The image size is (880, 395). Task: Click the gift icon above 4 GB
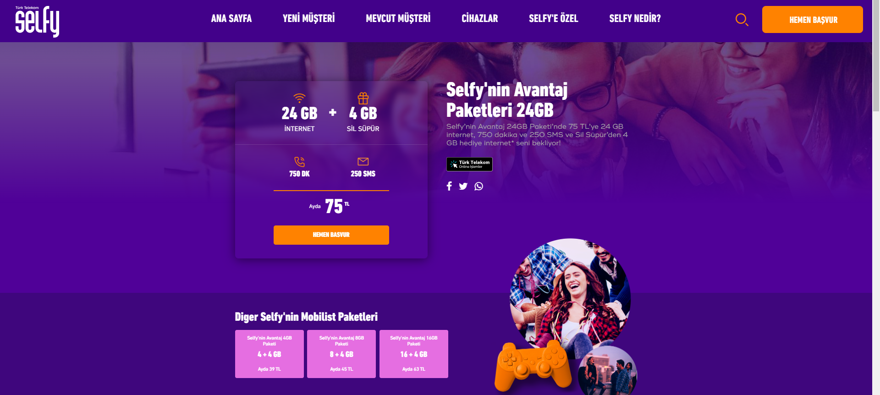click(363, 98)
